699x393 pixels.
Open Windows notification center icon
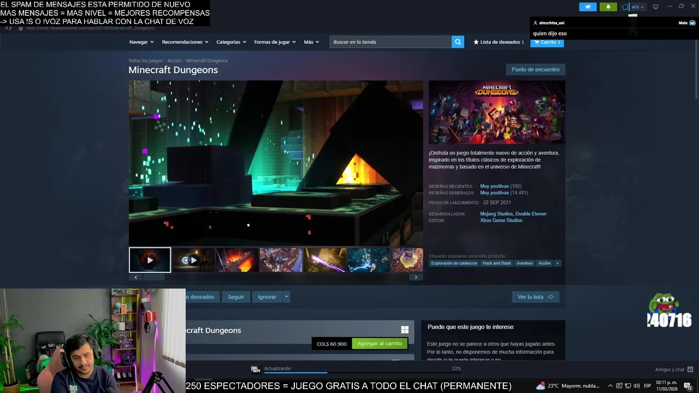688,386
